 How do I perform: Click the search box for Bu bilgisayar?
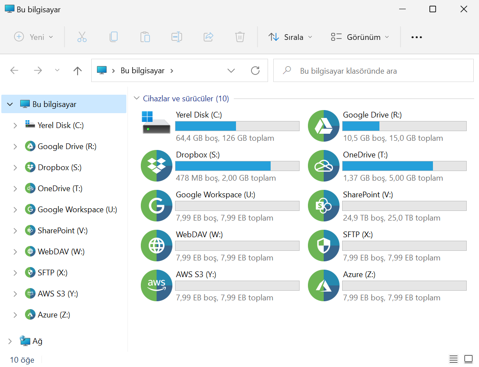[x=373, y=71]
